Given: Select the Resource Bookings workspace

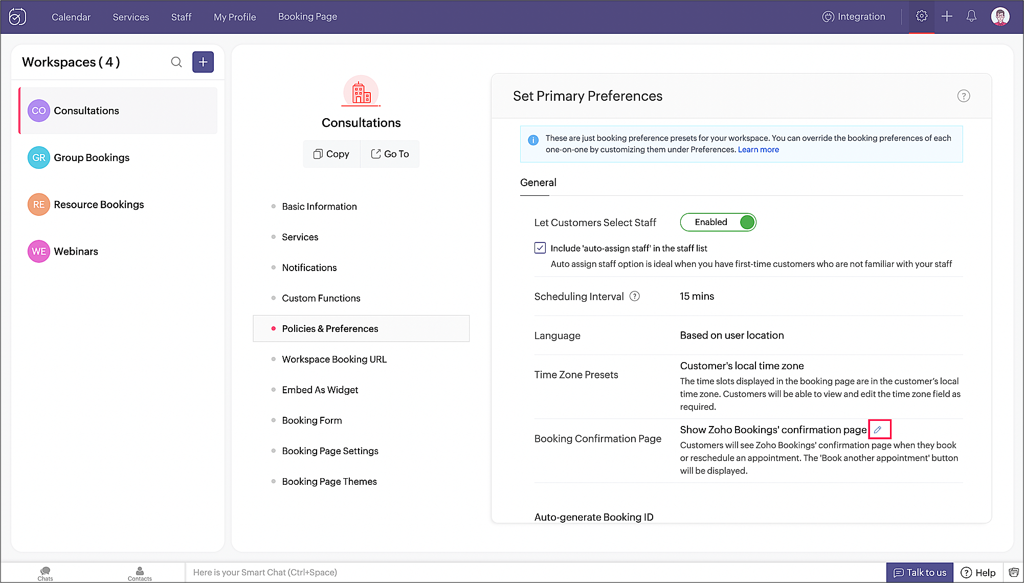Looking at the screenshot, I should tap(118, 205).
